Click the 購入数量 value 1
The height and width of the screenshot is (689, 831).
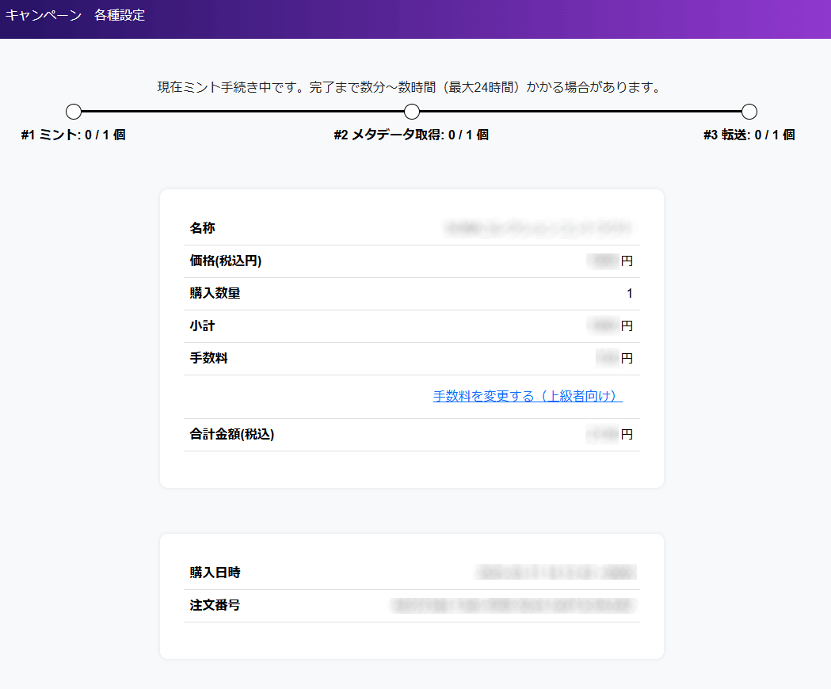pos(630,293)
